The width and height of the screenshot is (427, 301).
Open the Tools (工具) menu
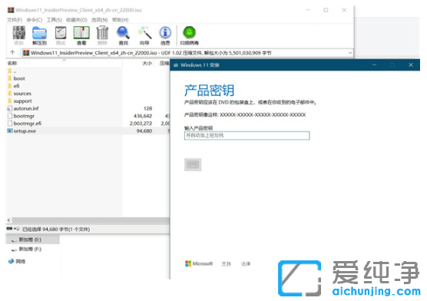(x=55, y=20)
